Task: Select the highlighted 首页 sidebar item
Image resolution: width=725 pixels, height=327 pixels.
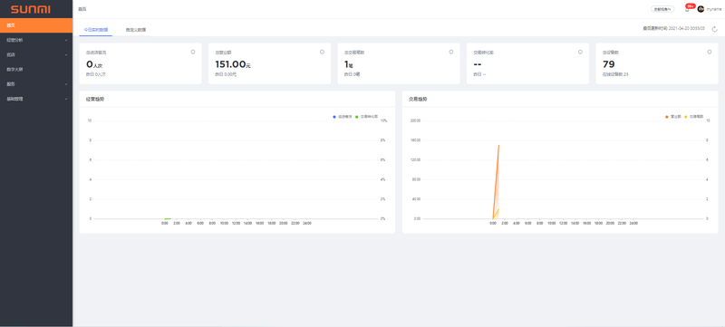Action: [36, 25]
